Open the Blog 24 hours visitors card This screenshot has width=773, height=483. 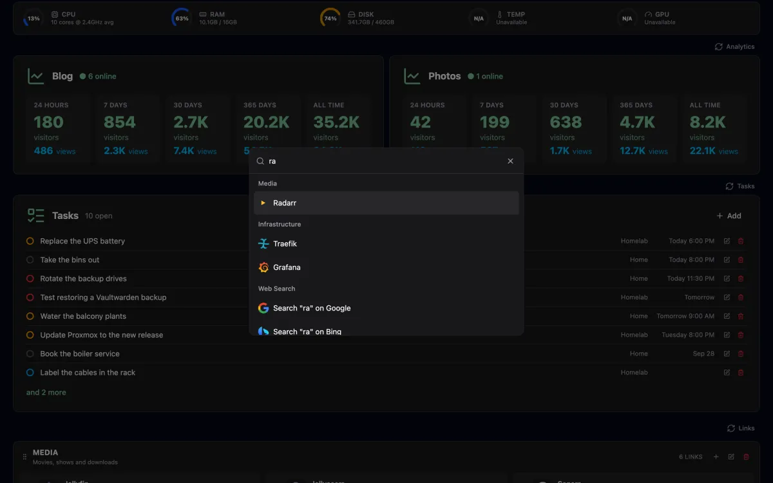[x=59, y=128]
